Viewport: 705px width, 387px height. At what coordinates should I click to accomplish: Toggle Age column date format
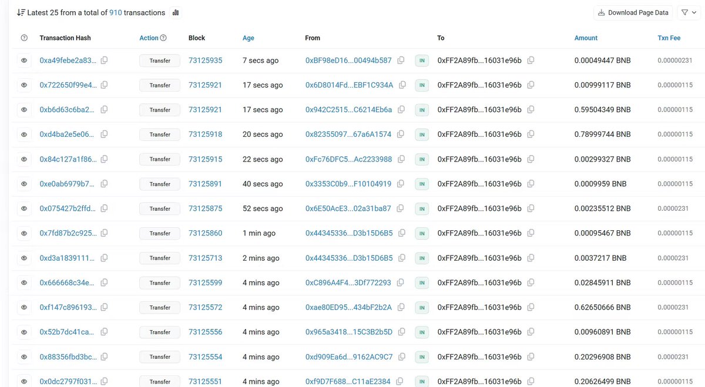[249, 38]
